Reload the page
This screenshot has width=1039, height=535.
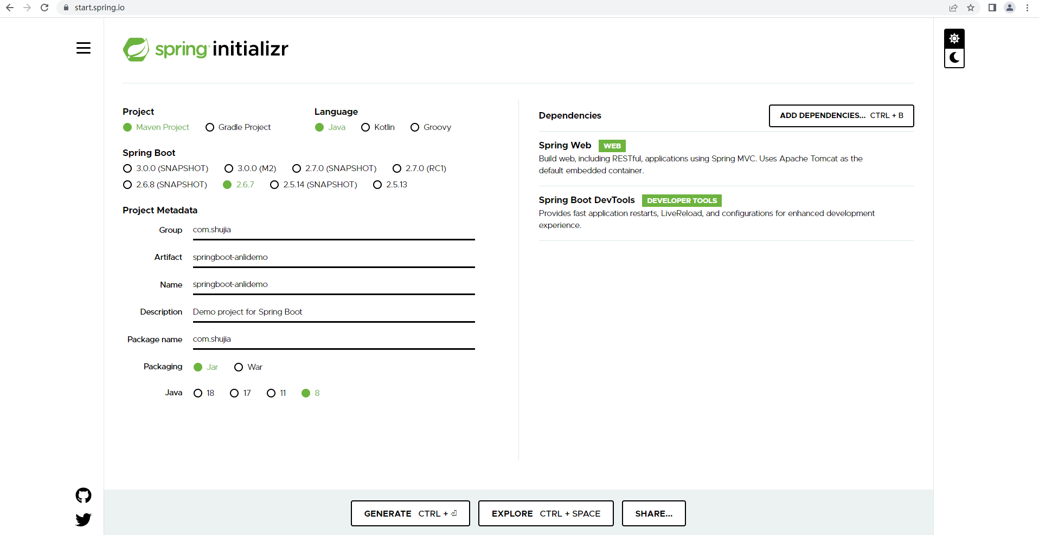pos(44,8)
